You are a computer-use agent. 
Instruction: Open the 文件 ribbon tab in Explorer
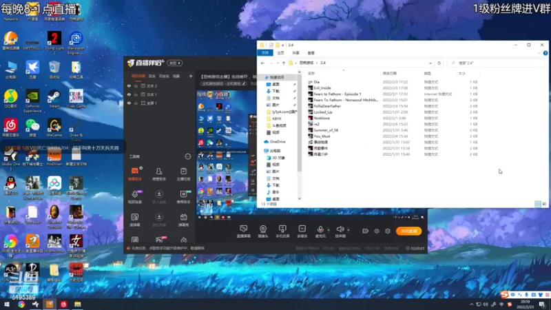[265, 53]
